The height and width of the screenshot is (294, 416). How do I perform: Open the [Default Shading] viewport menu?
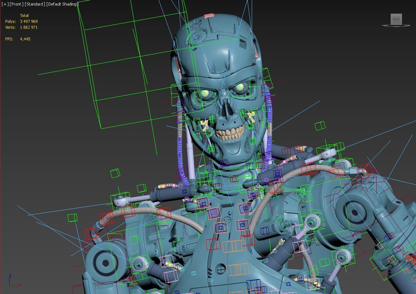click(62, 4)
